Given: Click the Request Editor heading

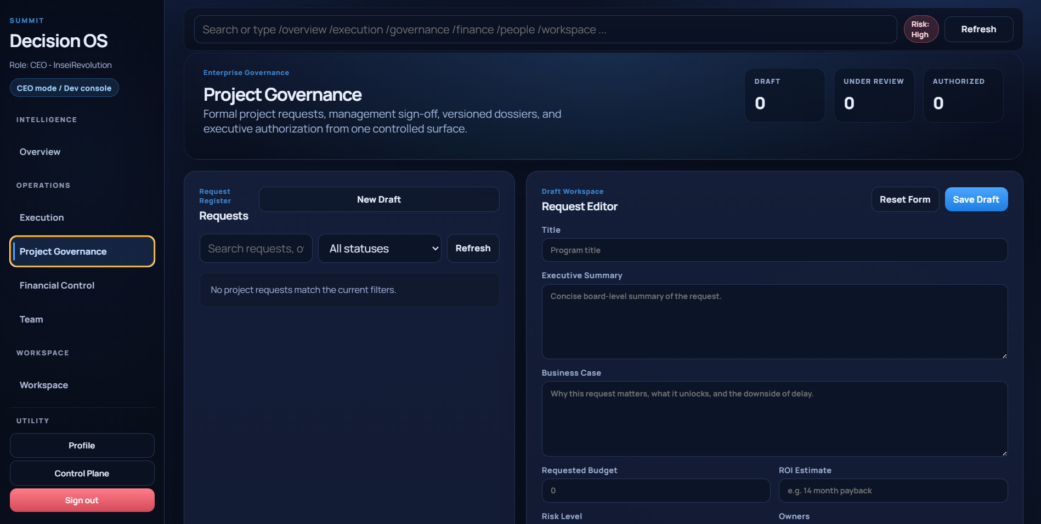Looking at the screenshot, I should point(580,206).
